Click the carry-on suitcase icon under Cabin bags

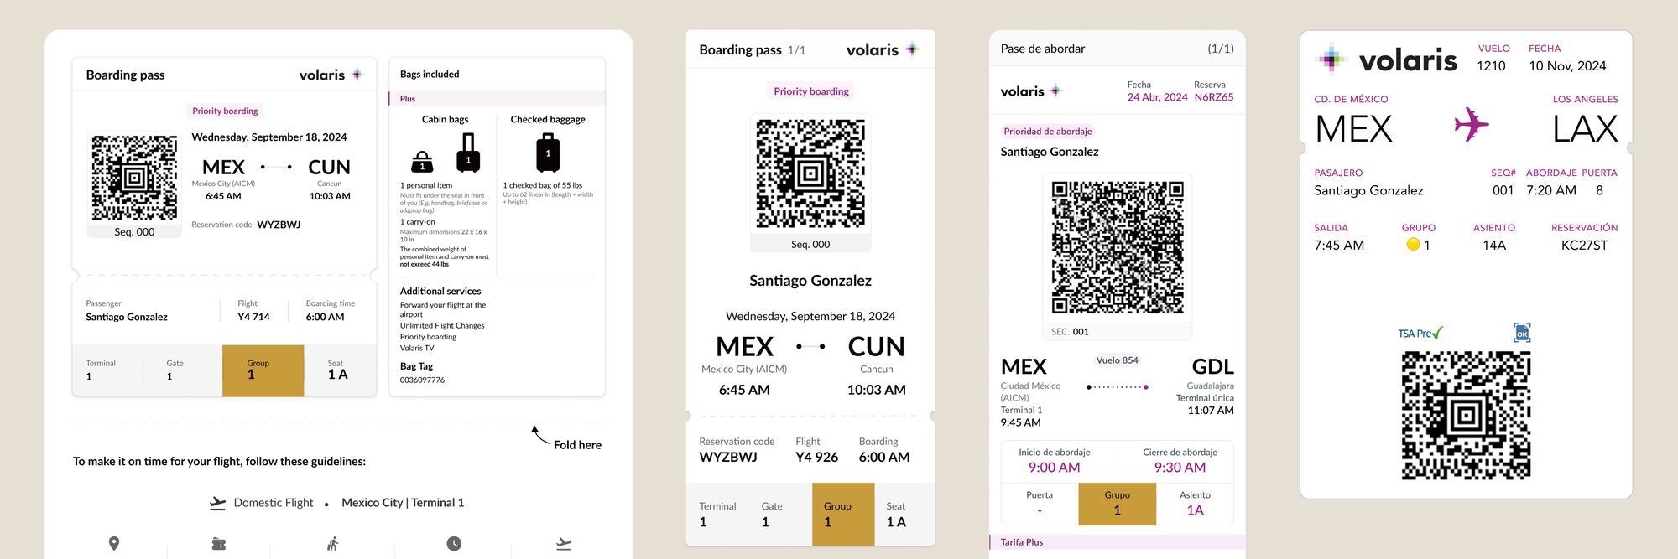click(x=468, y=153)
